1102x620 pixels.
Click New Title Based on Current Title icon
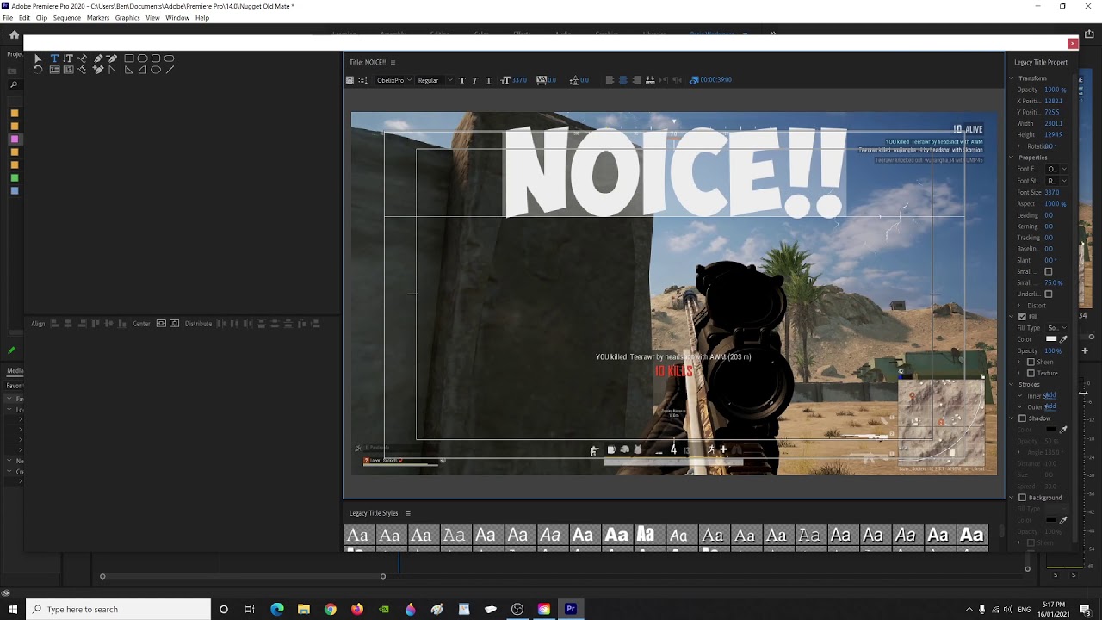tap(350, 80)
